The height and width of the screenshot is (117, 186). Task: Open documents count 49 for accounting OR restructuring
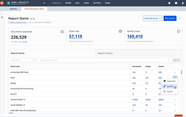(134, 89)
